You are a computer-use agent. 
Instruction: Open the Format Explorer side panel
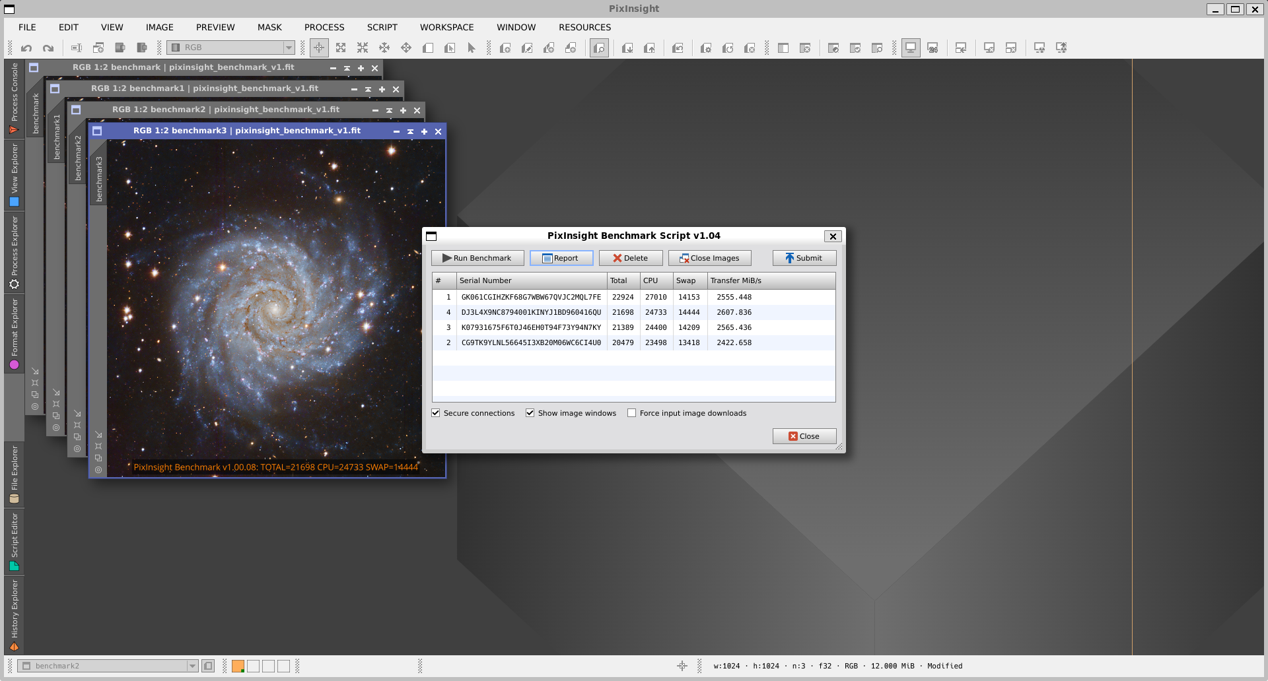tap(14, 333)
